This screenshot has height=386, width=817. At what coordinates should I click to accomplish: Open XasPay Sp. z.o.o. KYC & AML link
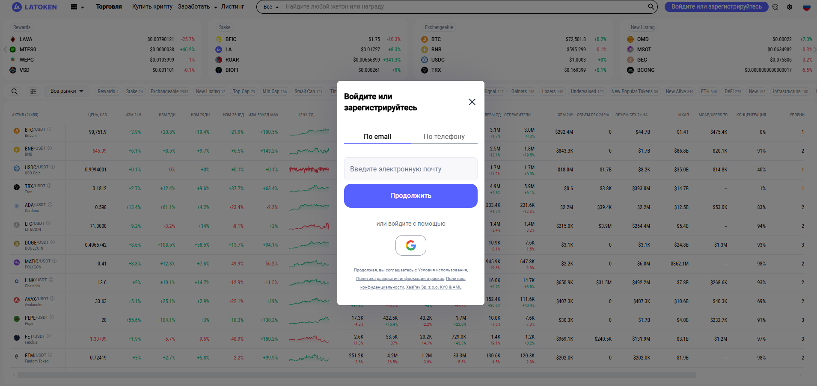click(x=434, y=287)
